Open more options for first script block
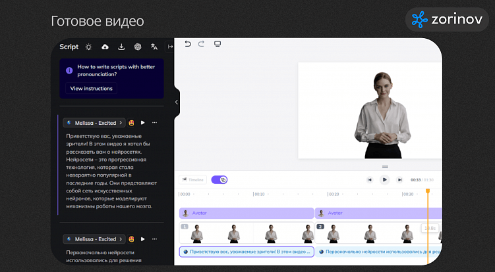The height and width of the screenshot is (272, 495). pyautogui.click(x=154, y=123)
